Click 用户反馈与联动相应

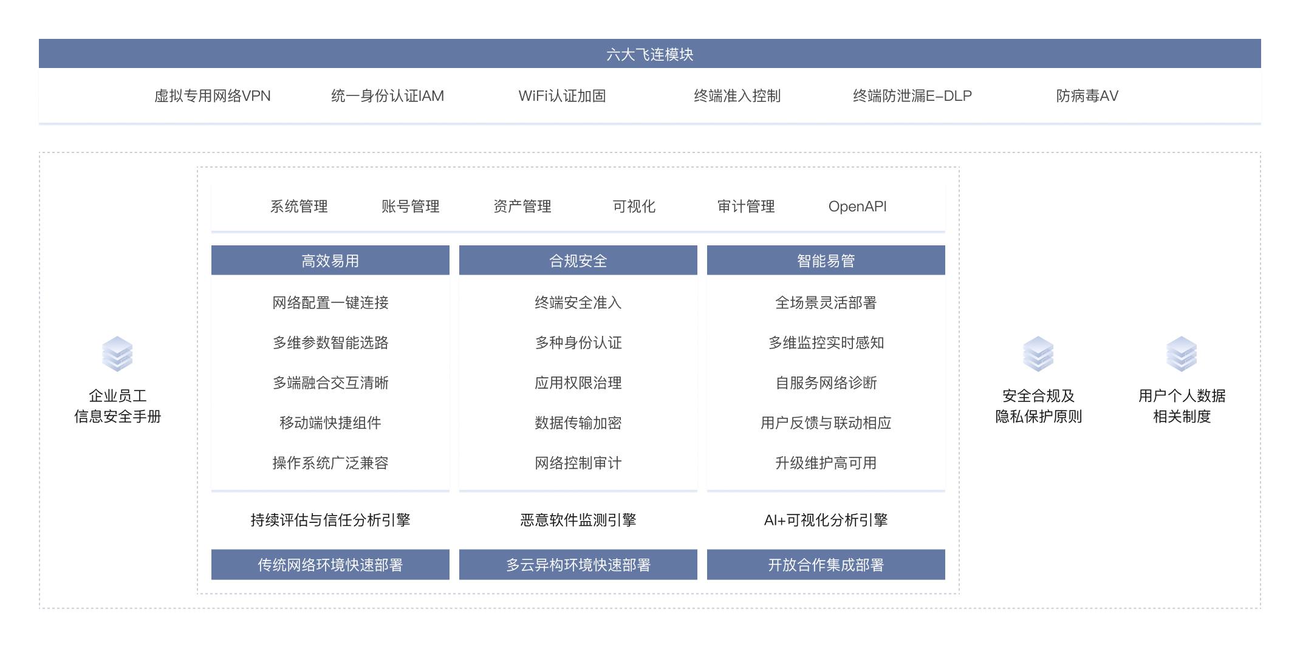click(x=826, y=423)
